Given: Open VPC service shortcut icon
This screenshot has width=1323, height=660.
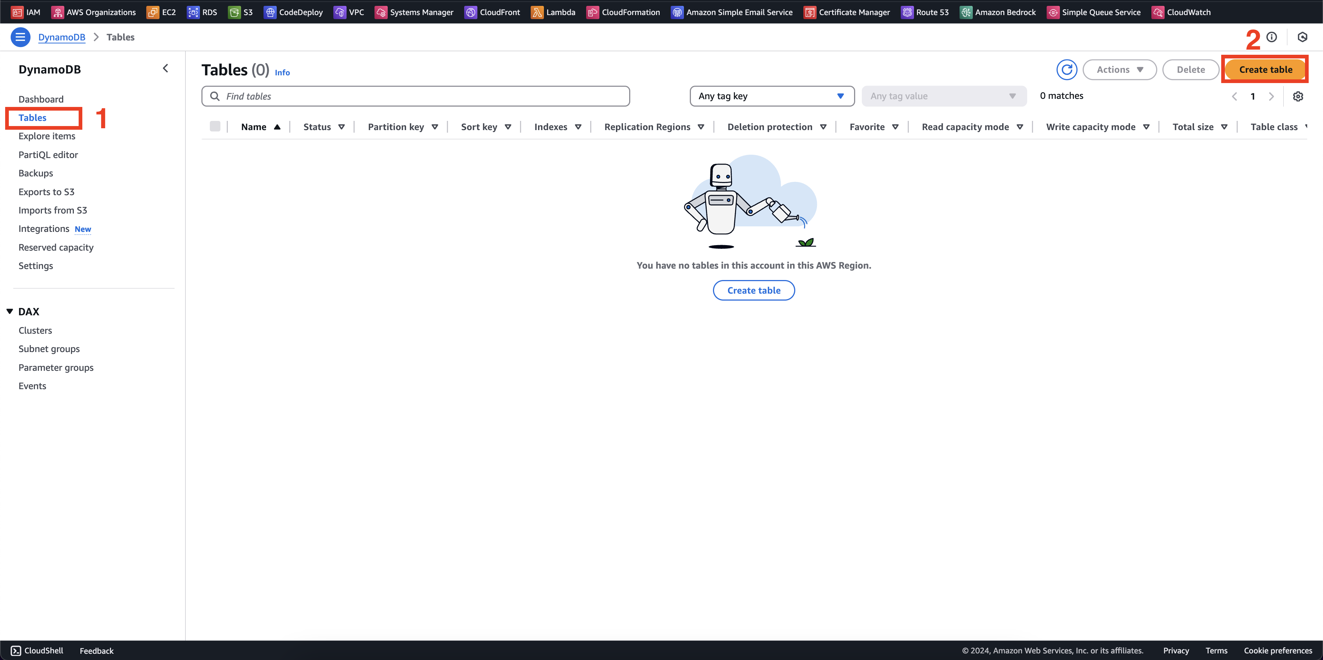Looking at the screenshot, I should [340, 12].
